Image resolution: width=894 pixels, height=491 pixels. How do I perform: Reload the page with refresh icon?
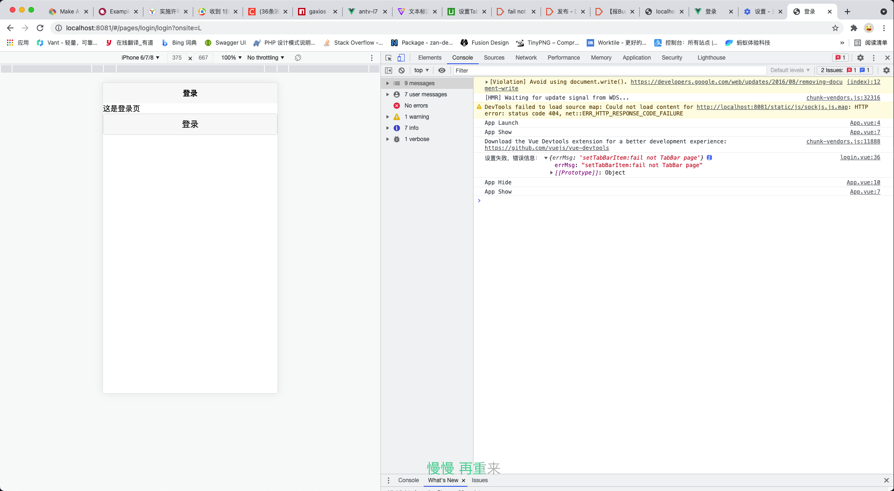40,28
